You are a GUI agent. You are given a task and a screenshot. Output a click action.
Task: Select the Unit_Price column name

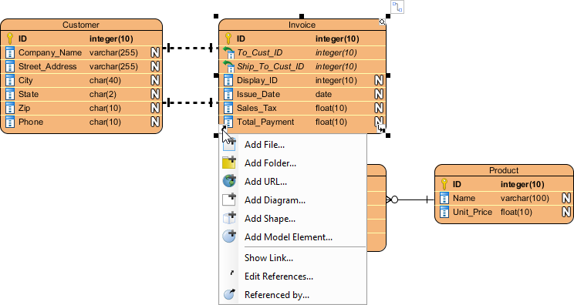pos(472,213)
